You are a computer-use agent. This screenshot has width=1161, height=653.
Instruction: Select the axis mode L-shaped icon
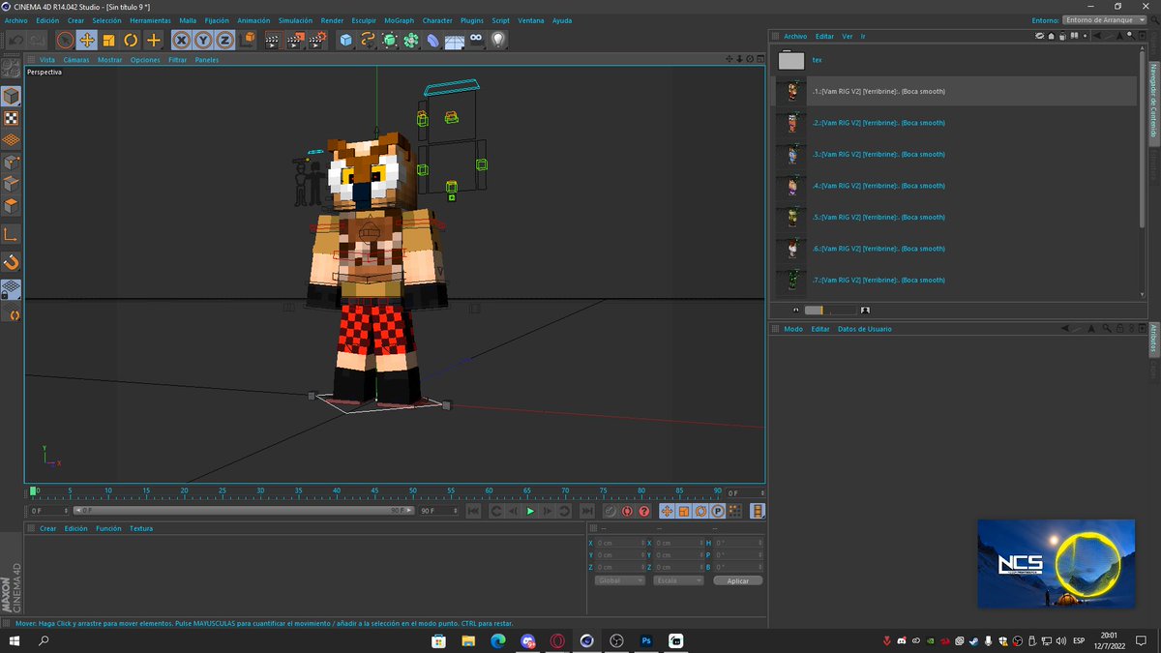click(11, 234)
